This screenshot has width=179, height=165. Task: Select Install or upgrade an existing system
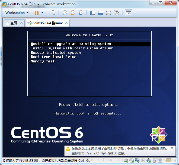click(90, 44)
